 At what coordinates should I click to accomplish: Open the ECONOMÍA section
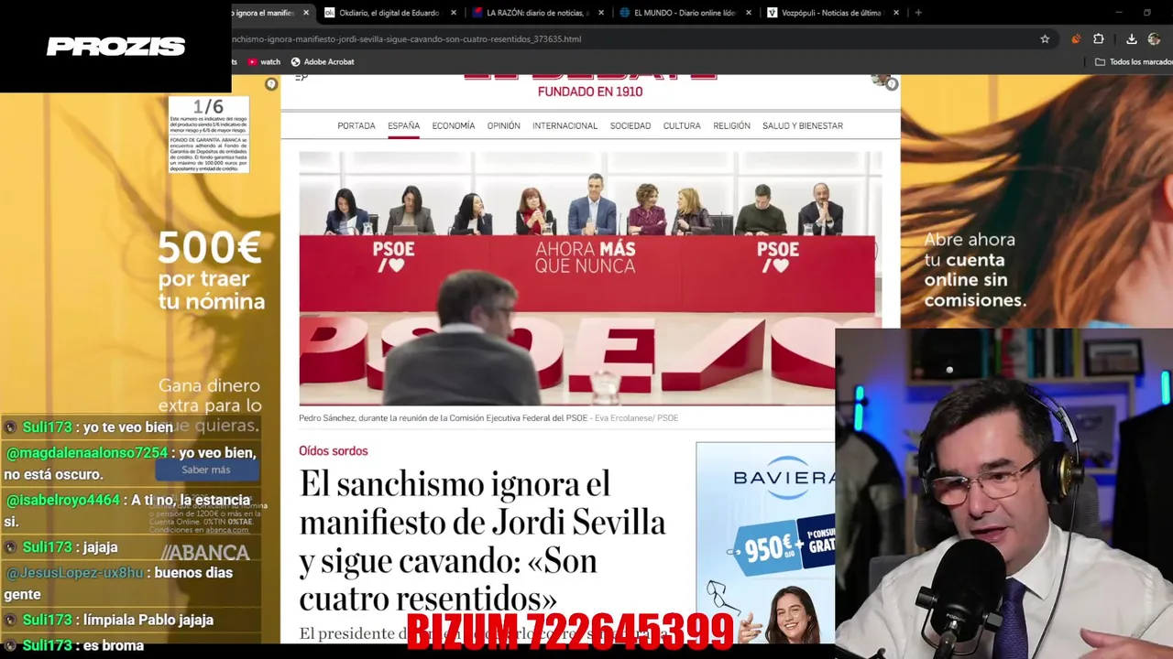coord(454,126)
